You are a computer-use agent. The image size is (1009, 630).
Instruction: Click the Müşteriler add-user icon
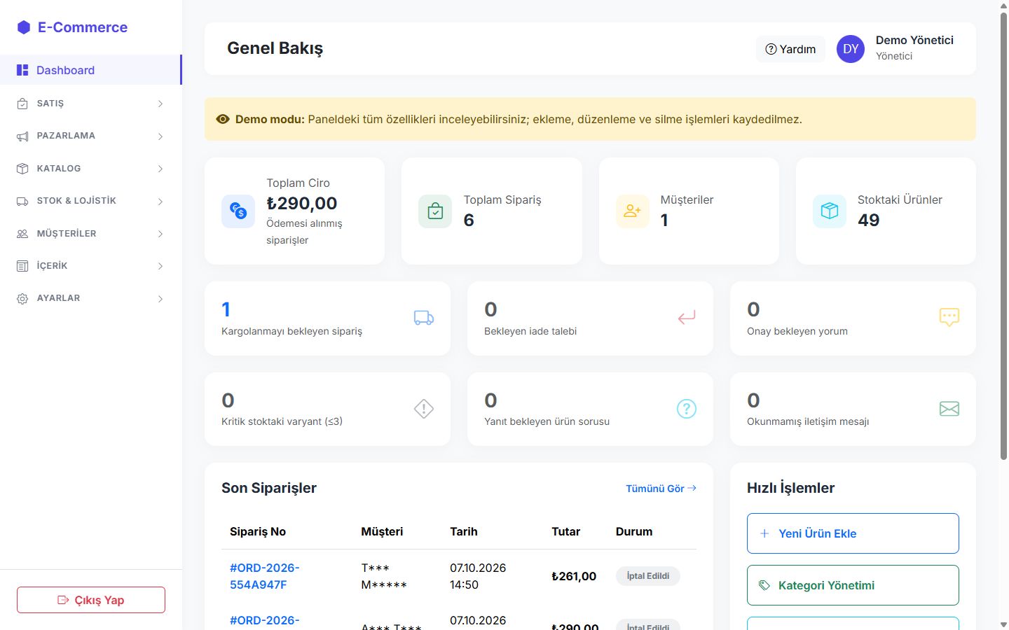point(633,211)
